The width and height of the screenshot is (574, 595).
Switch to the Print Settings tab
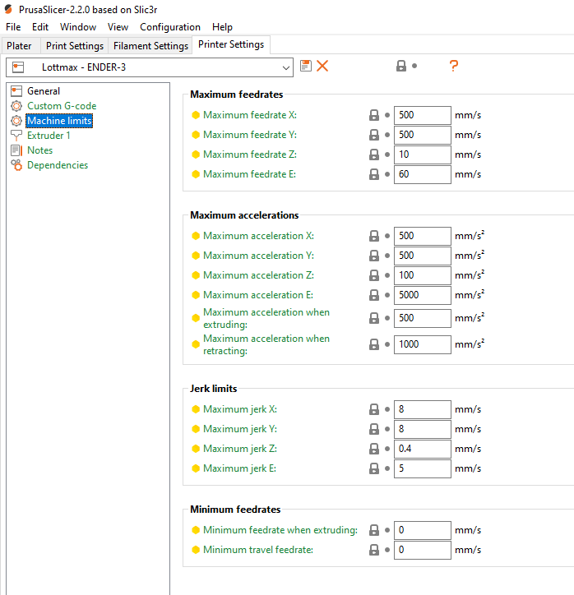coord(74,46)
